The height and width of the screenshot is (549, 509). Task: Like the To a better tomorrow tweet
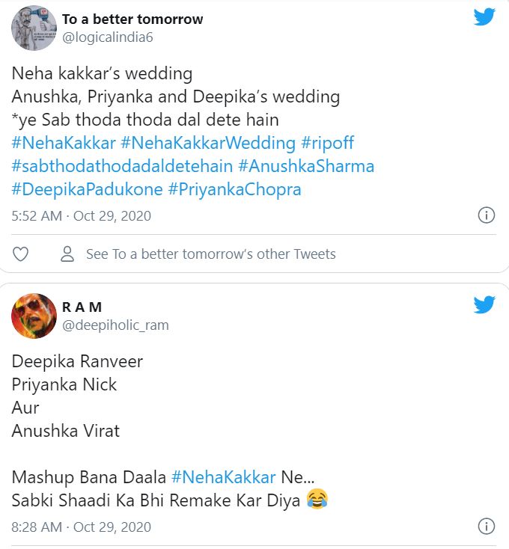[21, 254]
